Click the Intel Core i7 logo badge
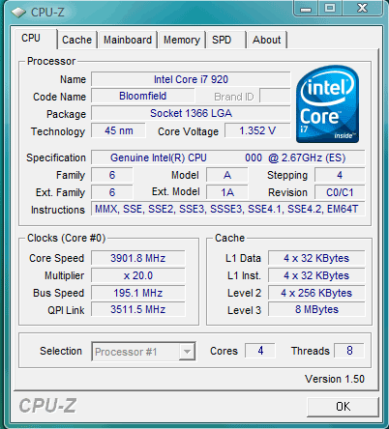389x429 pixels. (x=327, y=103)
